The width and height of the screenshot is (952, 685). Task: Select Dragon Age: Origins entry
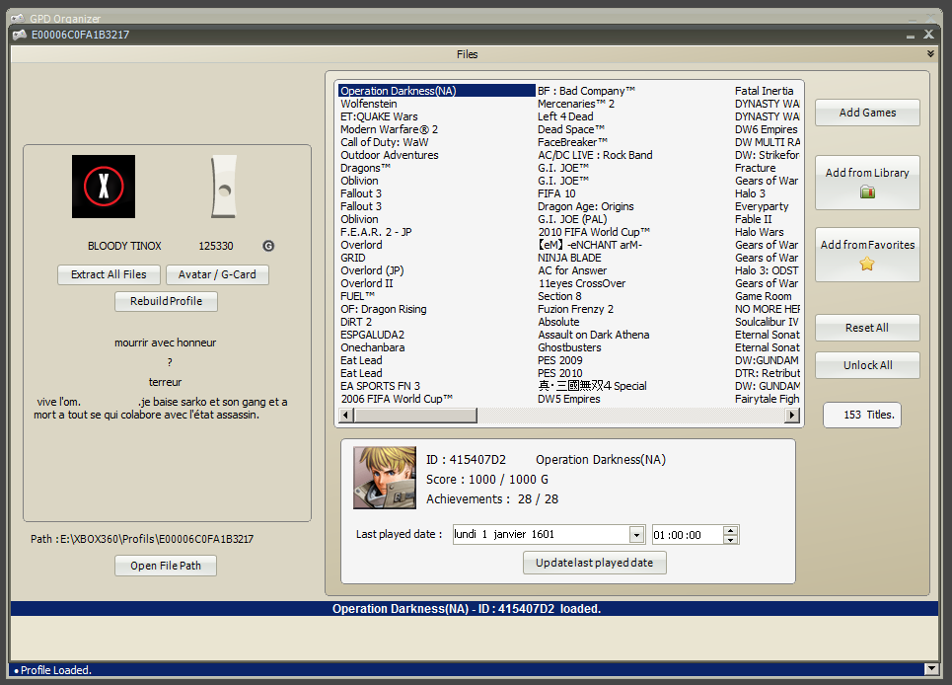click(x=585, y=206)
